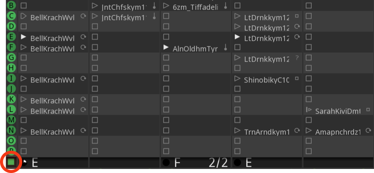
Task: Play the BellKrachWvl clip in row C
Action: point(24,16)
